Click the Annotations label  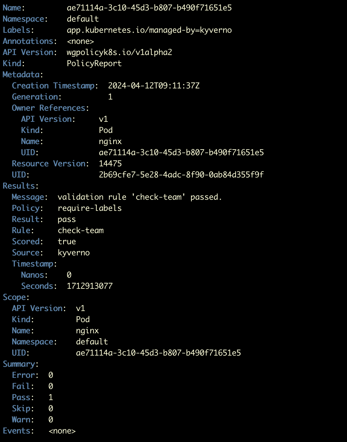29,41
